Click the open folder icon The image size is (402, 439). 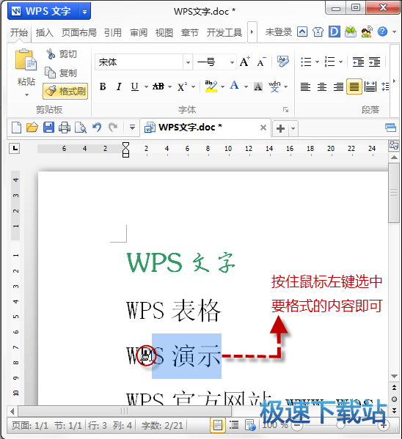click(32, 128)
